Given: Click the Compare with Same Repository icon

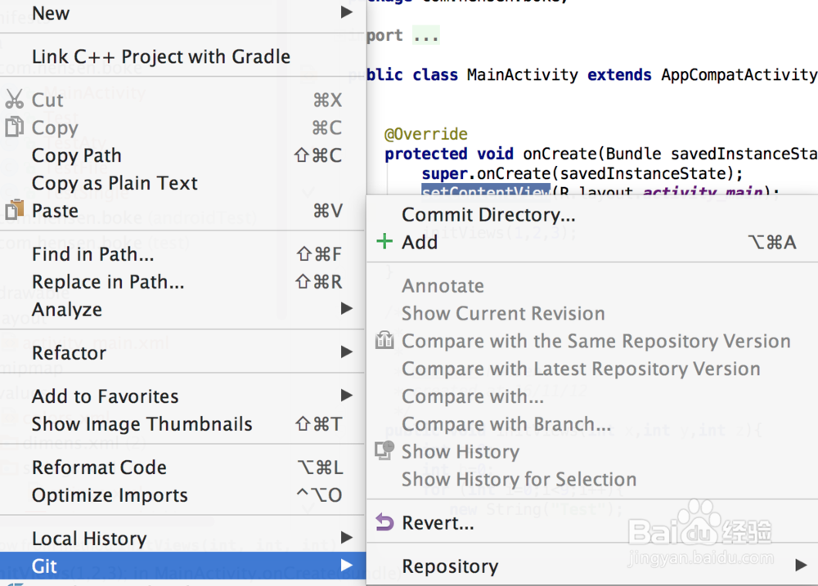Looking at the screenshot, I should (384, 341).
